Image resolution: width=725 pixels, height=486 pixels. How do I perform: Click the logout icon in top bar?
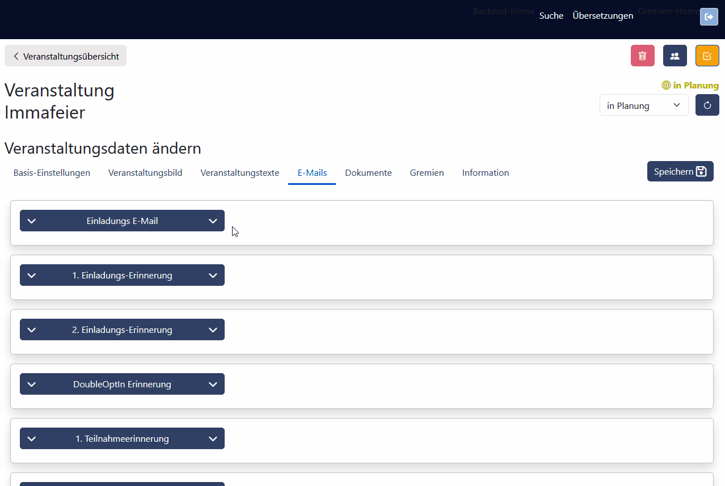pyautogui.click(x=709, y=17)
